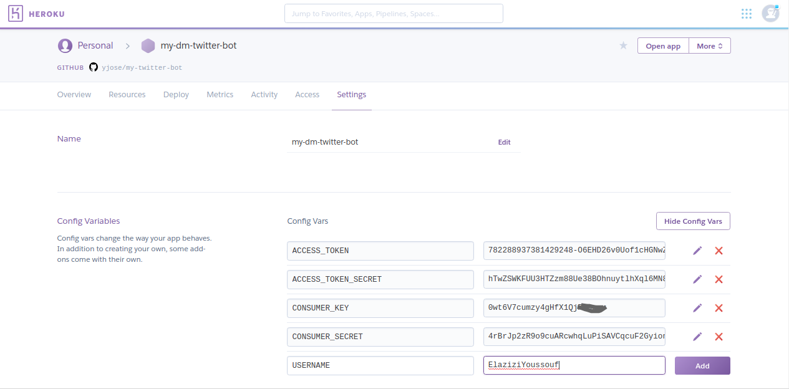Screen dimensions: 789x389
Task: Click the GitHub octocat icon
Action: [x=94, y=67]
